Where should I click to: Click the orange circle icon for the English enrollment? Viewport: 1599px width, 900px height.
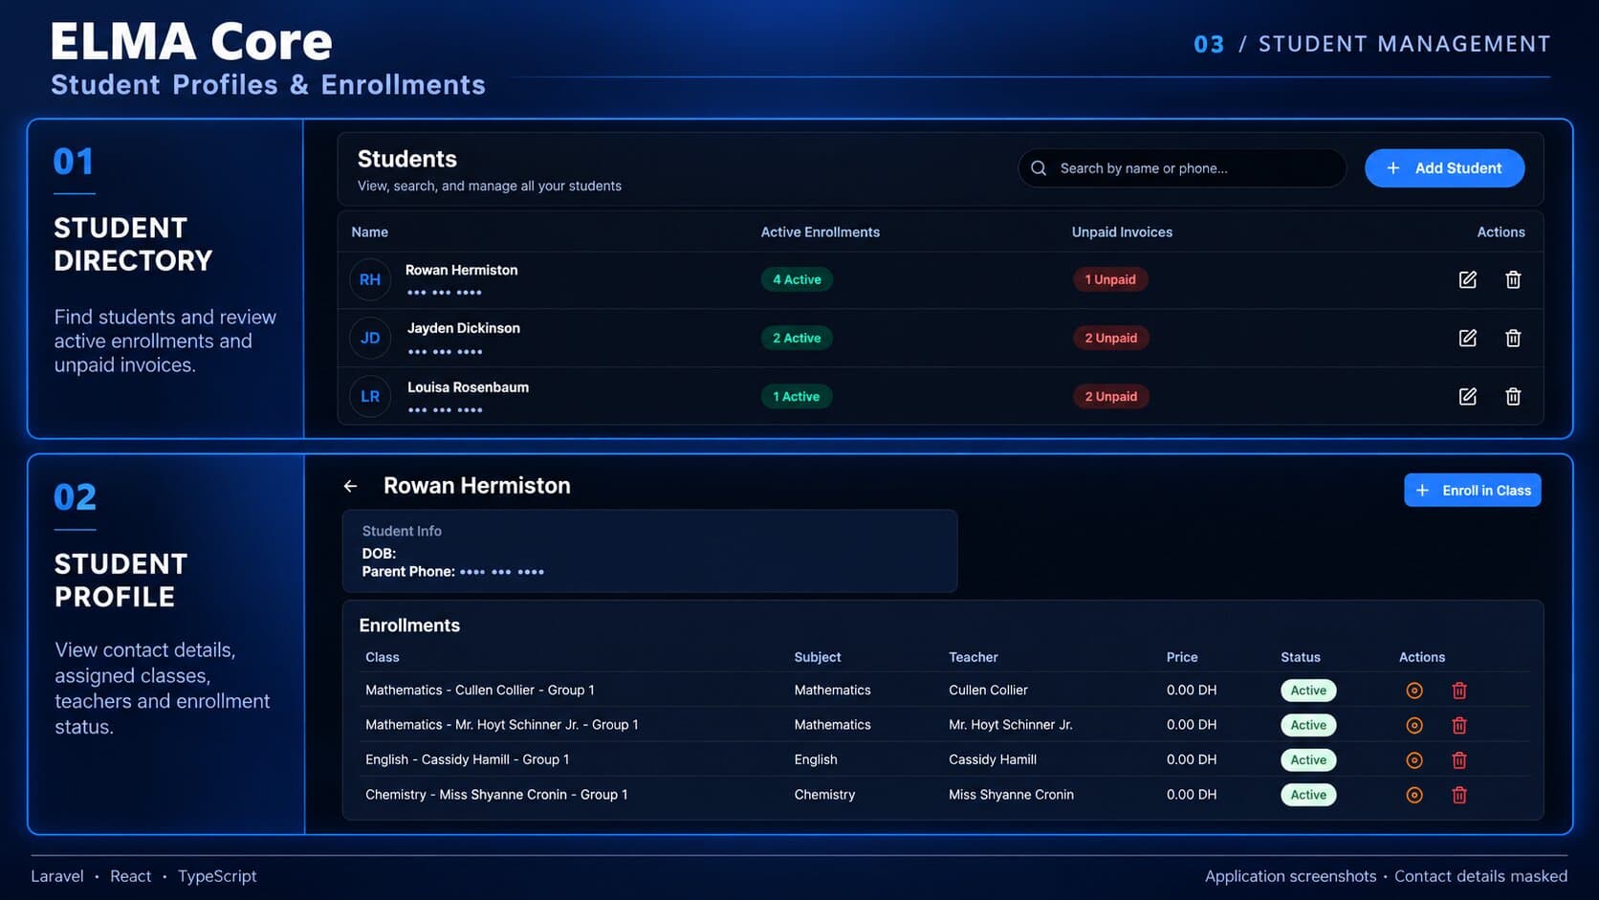pyautogui.click(x=1414, y=760)
